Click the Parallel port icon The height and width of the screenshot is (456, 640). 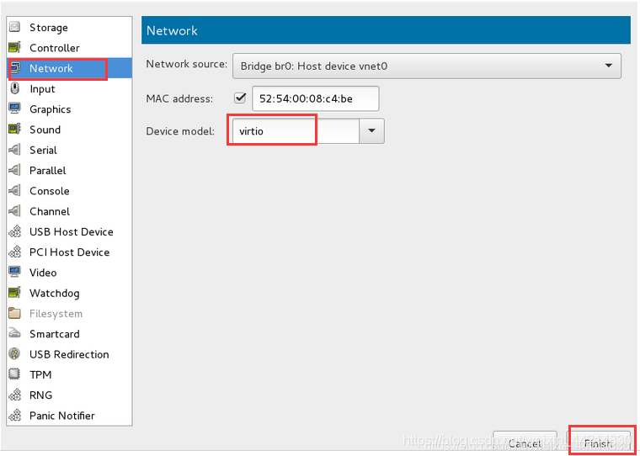click(x=14, y=170)
